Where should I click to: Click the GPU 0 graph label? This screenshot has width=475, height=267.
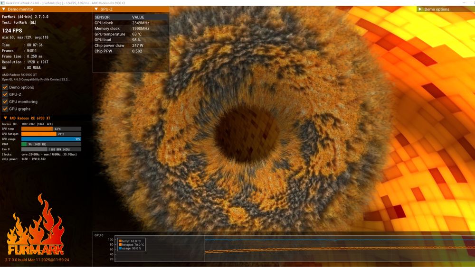pyautogui.click(x=99, y=235)
